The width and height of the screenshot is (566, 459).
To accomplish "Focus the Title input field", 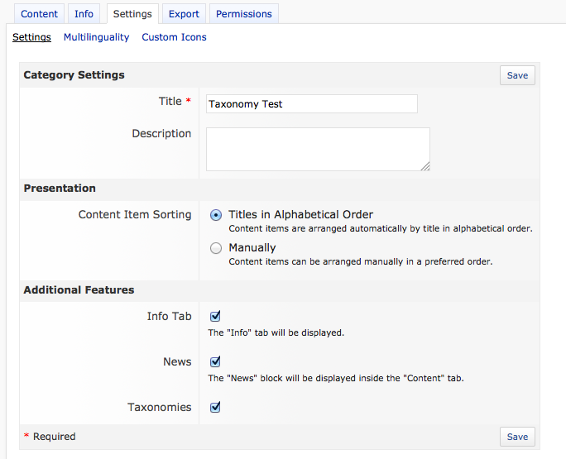I will click(x=311, y=104).
